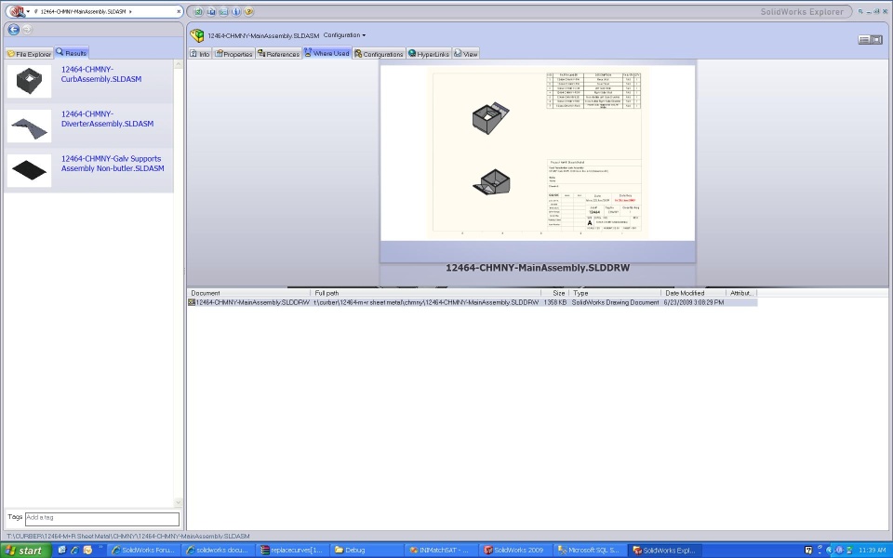Sort by the Attributes column header
The width and height of the screenshot is (893, 558).
coord(741,293)
